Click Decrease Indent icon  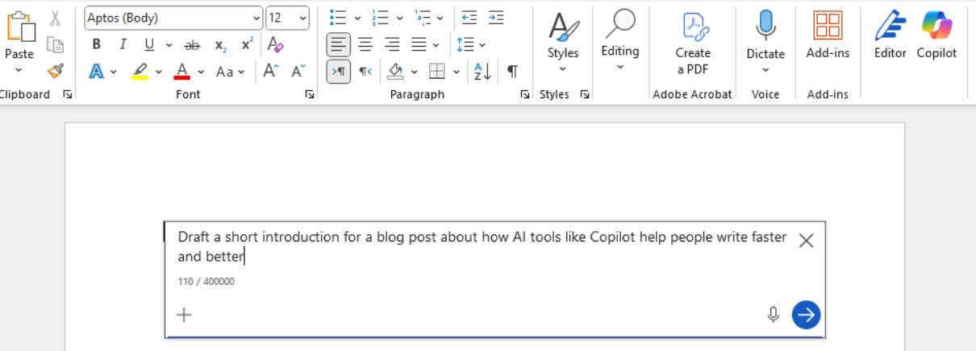point(469,18)
